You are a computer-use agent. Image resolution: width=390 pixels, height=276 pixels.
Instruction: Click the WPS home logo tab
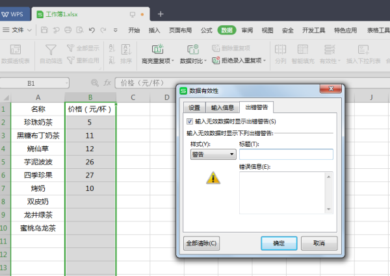pyautogui.click(x=14, y=14)
